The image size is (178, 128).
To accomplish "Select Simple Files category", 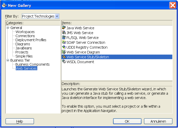I will (x=24, y=56).
